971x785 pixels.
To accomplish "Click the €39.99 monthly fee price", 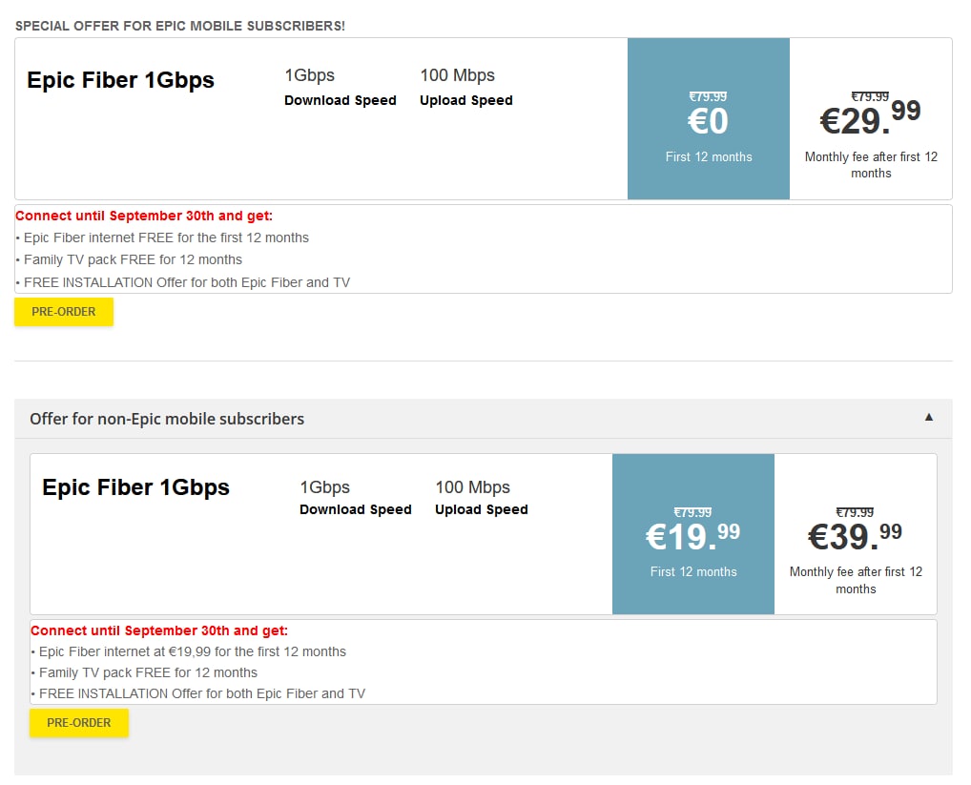I will tap(855, 535).
